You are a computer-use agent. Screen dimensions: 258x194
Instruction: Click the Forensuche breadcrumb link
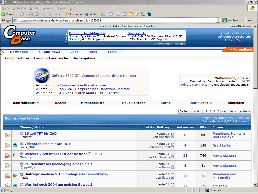[x=58, y=58]
